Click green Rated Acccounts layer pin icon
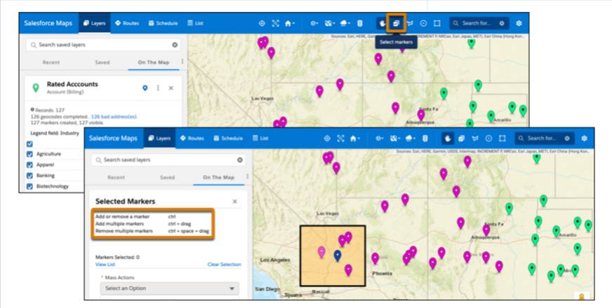The image size is (612, 308). 36,88
